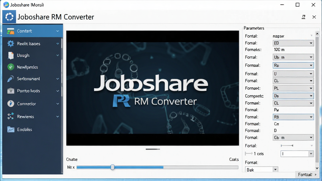Expand the Ponuo hotls chevron

[58, 91]
